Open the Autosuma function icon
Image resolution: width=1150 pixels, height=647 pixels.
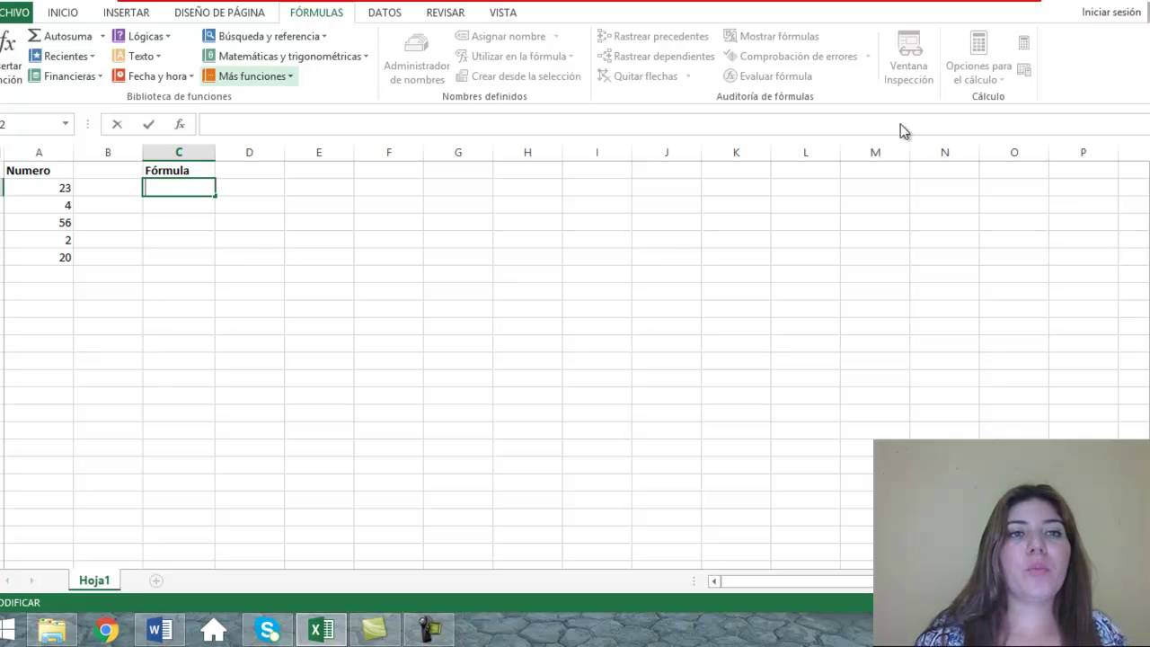click(34, 36)
